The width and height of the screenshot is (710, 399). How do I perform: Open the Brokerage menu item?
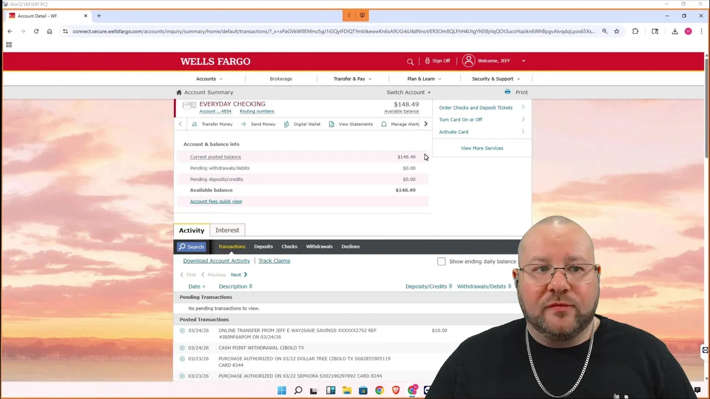(x=281, y=79)
